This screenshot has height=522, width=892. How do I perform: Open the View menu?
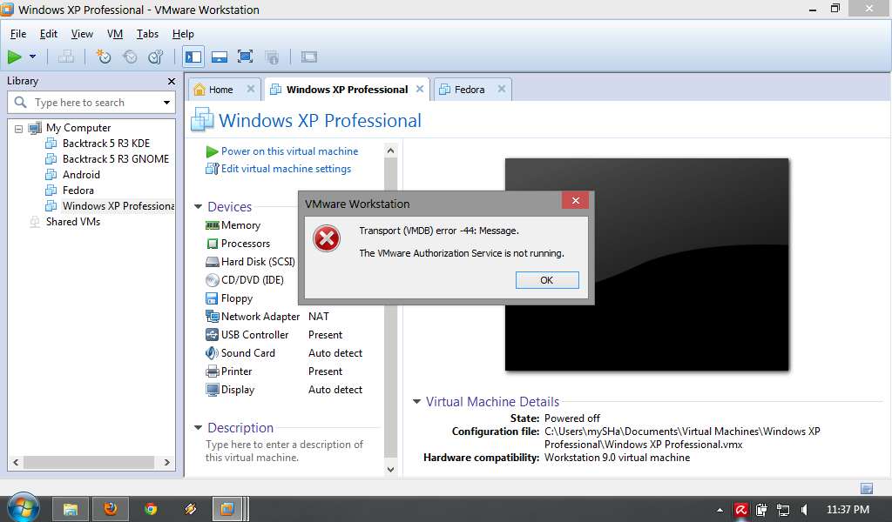(x=82, y=34)
